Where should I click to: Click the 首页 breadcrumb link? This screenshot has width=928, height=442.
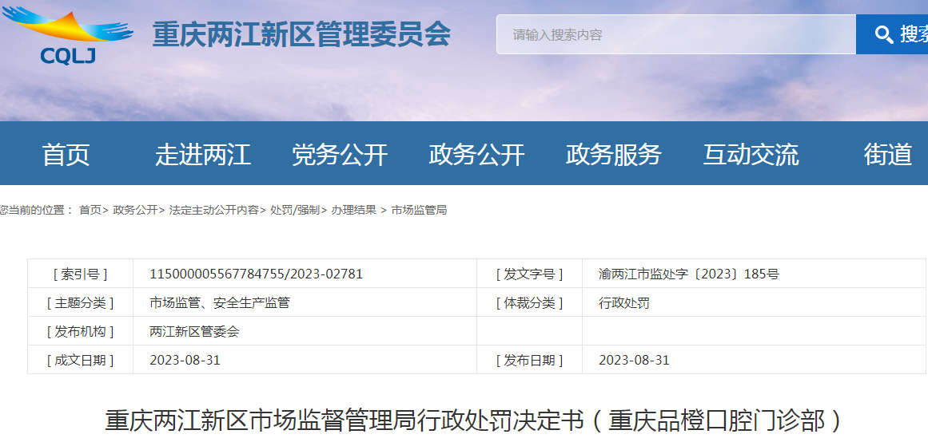[x=90, y=210]
